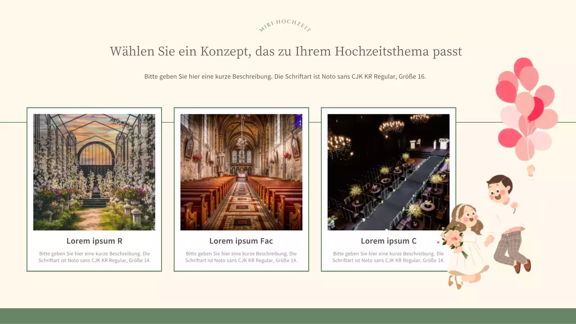The height and width of the screenshot is (324, 576).
Task: Open the Lorem ipsum R concept card
Action: point(94,189)
